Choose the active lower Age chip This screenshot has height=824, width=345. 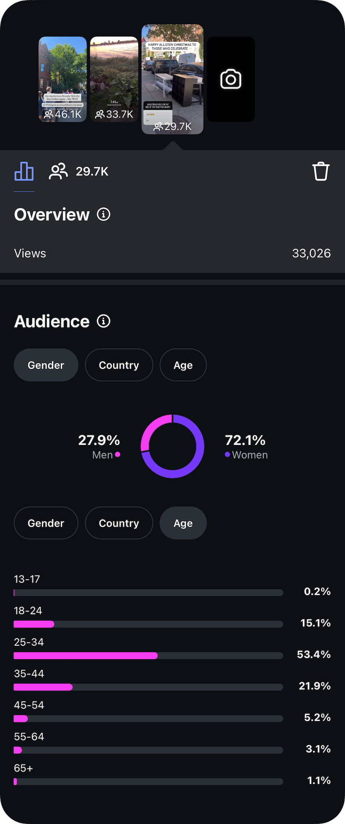click(183, 523)
